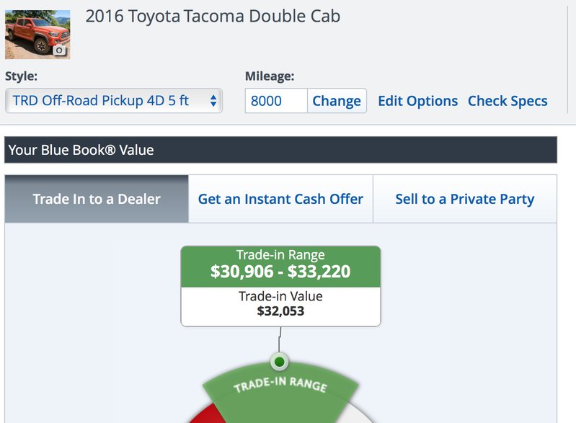Click the Trade-in Range price header
Viewport: 576px width, 423px height.
280,267
